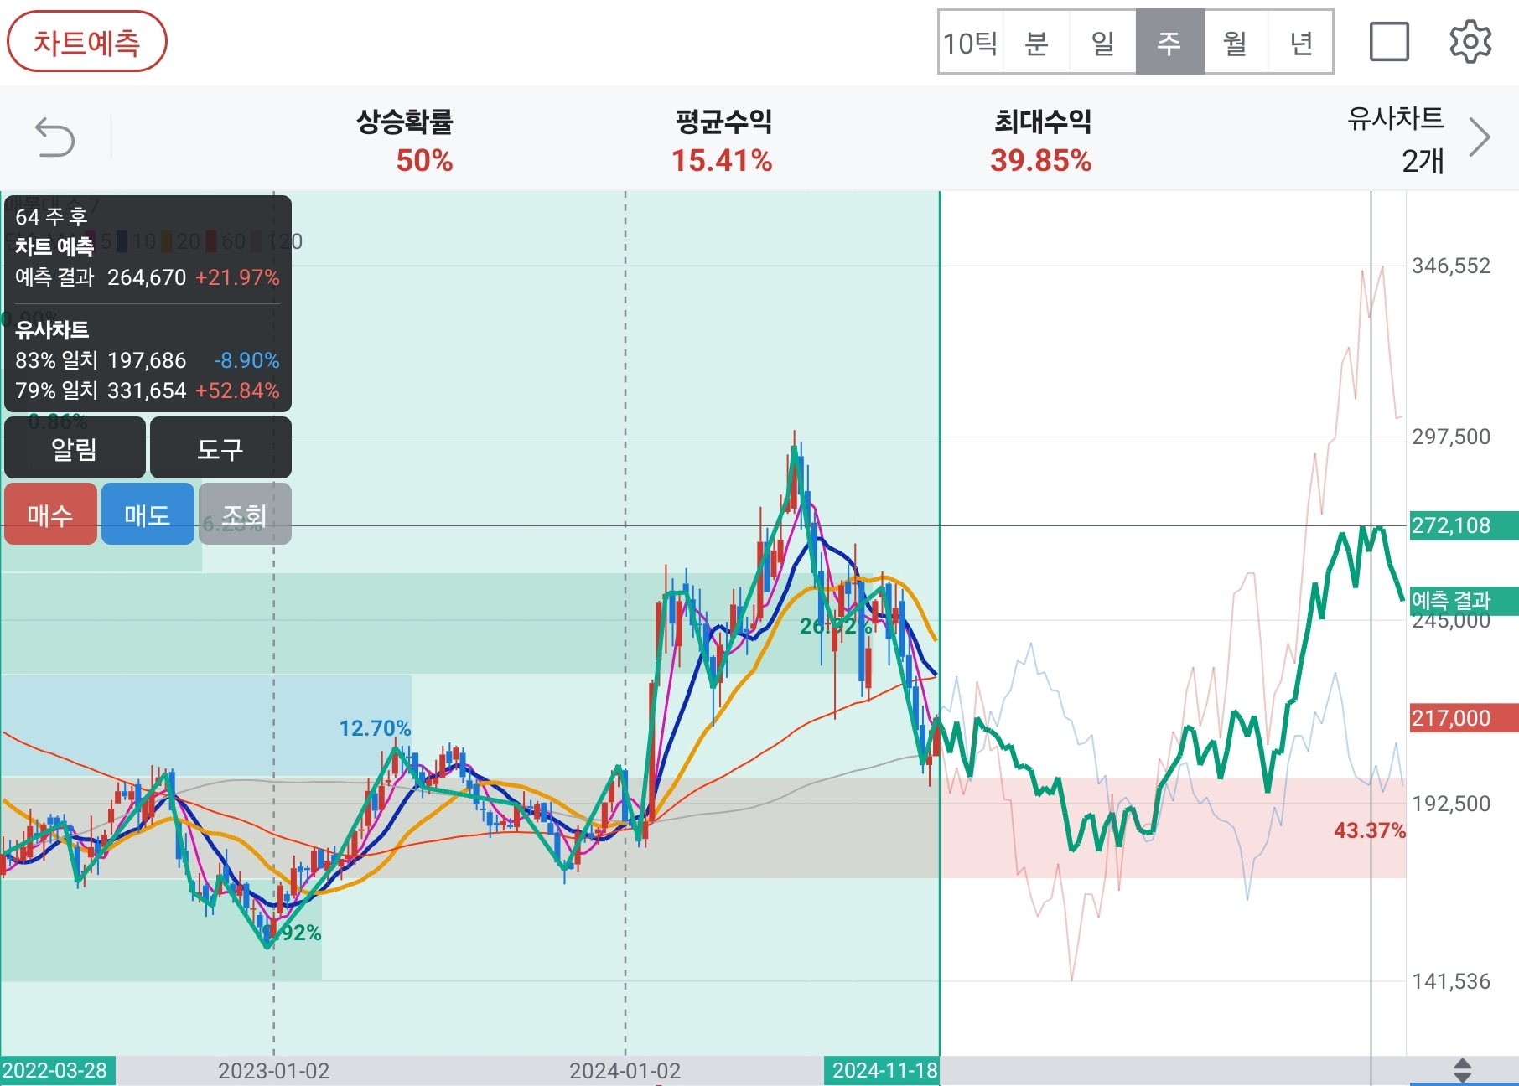The height and width of the screenshot is (1086, 1519).
Task: Switch to the 분 minute chart tab
Action: tap(1037, 43)
